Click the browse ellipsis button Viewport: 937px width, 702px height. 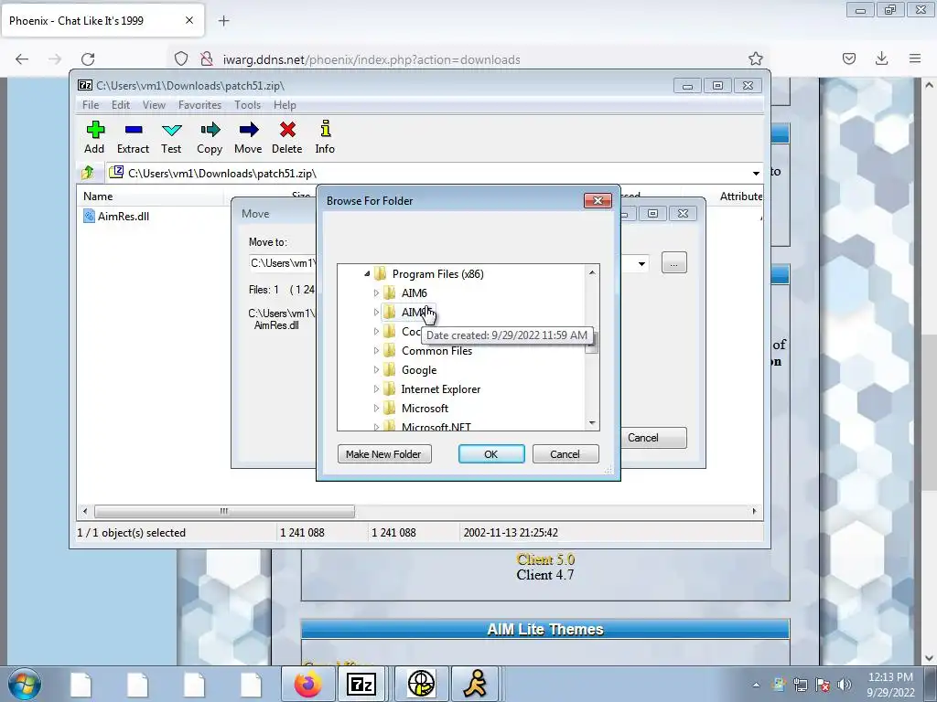(674, 262)
